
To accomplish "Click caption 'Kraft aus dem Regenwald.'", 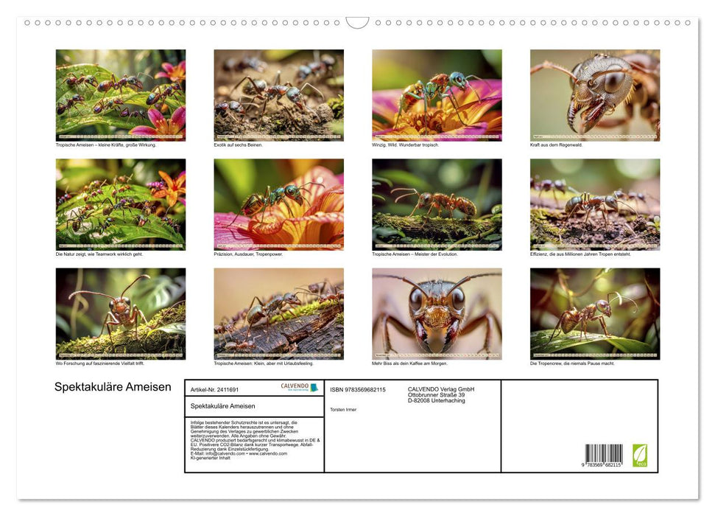I will pyautogui.click(x=556, y=144).
